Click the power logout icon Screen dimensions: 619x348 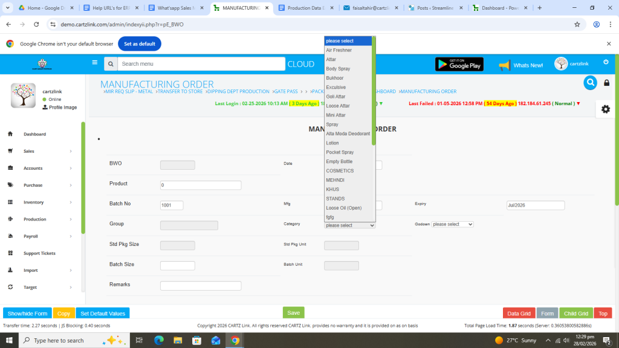(x=606, y=62)
